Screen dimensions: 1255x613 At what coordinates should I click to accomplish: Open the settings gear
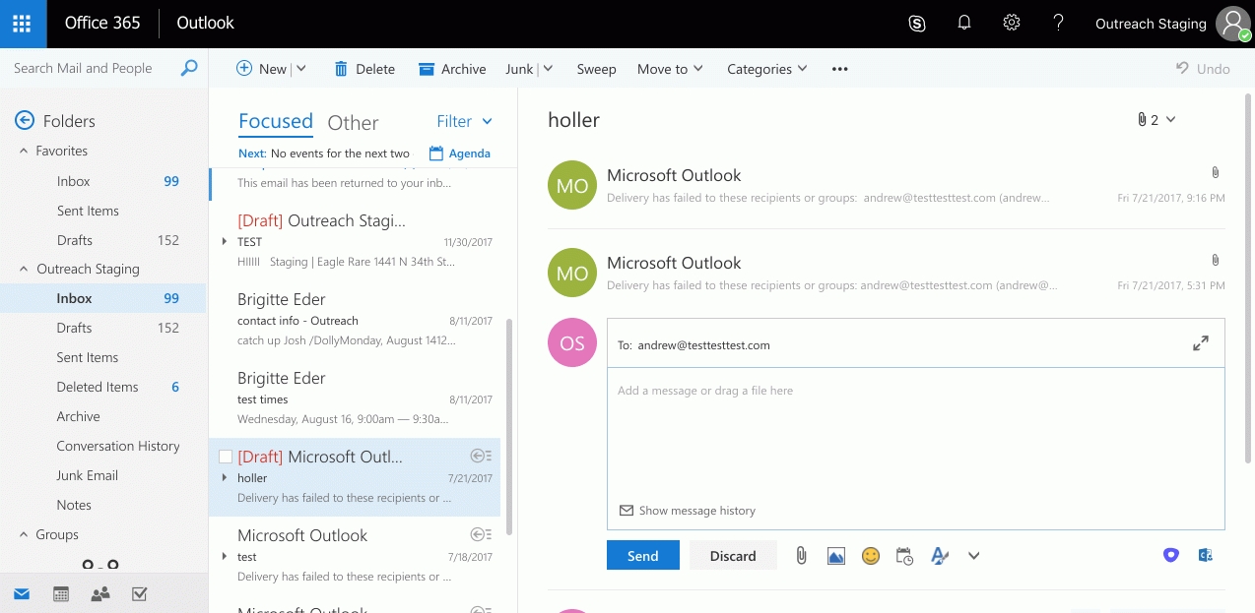click(x=1012, y=23)
